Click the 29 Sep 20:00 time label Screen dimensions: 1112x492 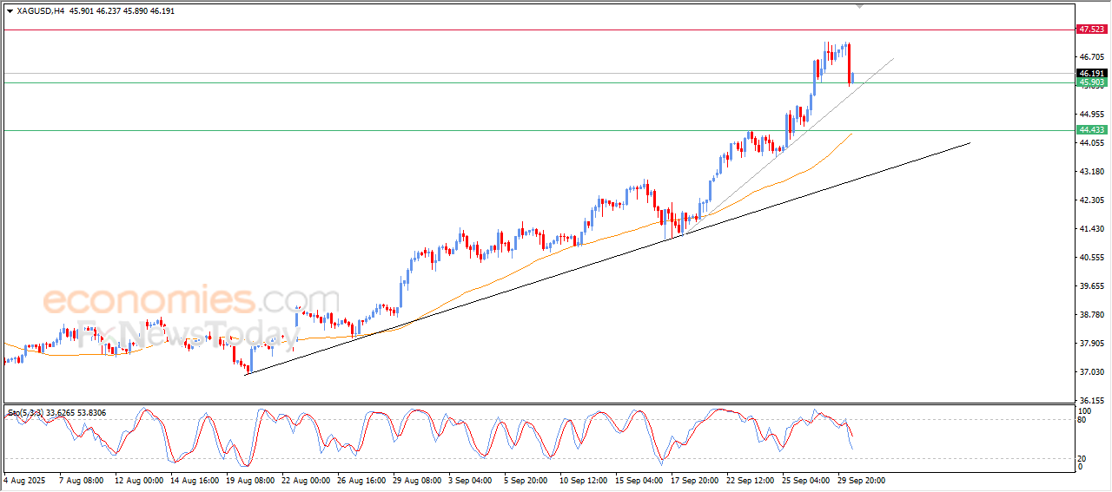861,479
